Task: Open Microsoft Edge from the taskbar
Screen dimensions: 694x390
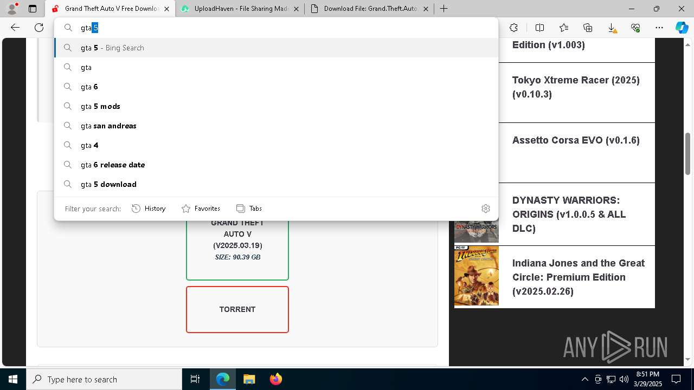Action: [x=223, y=379]
